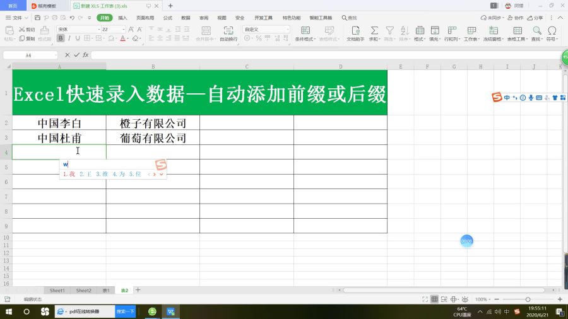
Task: Click the undo arrow icon
Action: [x=71, y=18]
